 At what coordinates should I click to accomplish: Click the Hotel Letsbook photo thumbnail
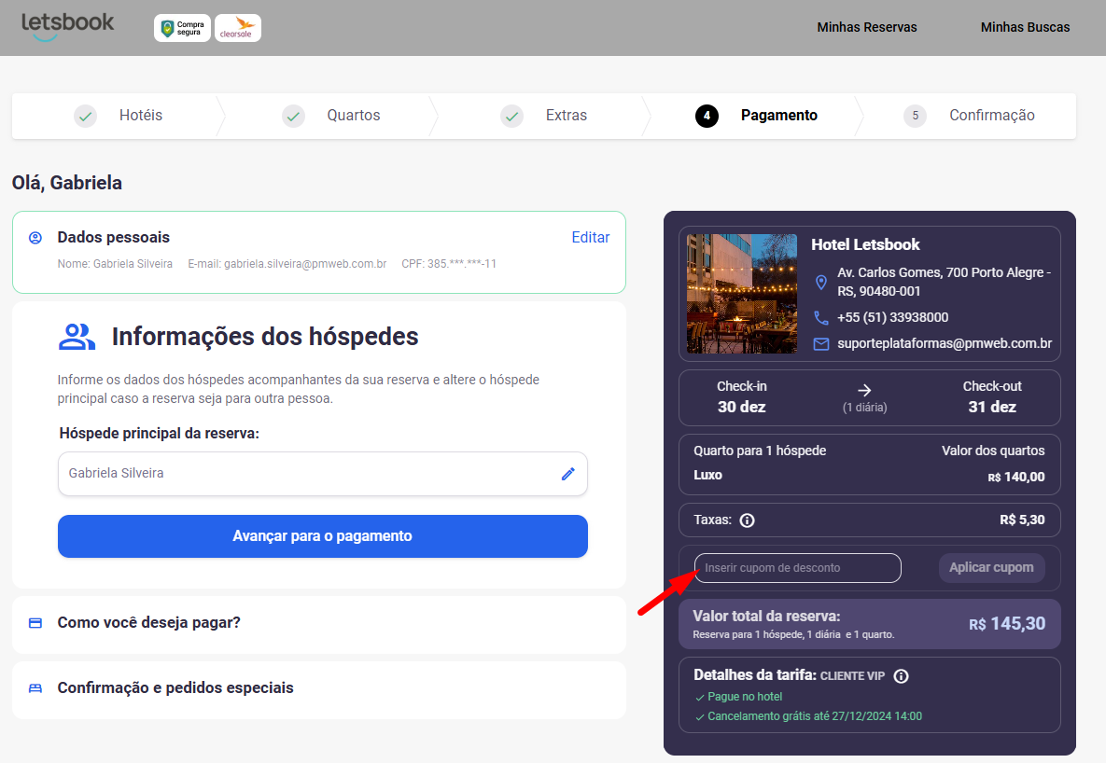pos(741,294)
